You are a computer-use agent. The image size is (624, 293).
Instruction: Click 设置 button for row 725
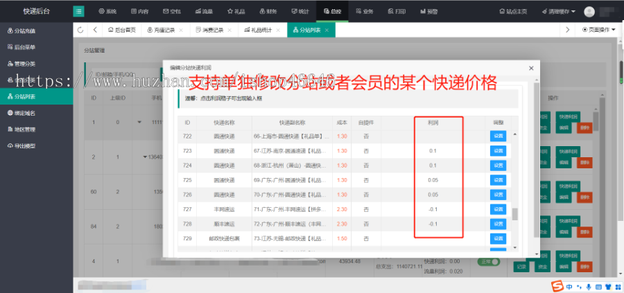[498, 180]
